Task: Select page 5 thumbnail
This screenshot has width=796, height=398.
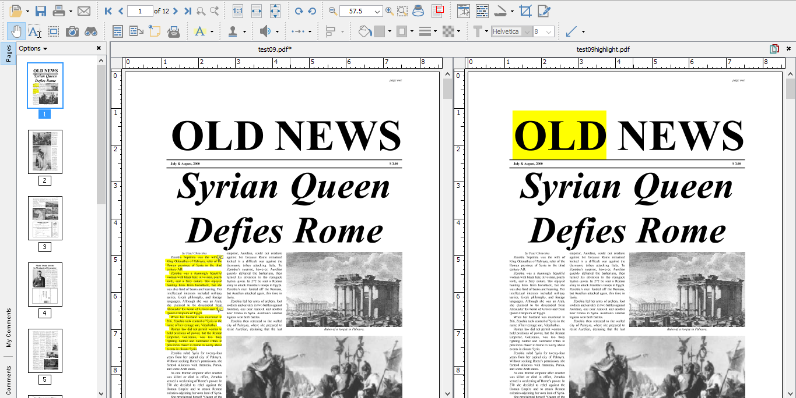Action: 45,351
